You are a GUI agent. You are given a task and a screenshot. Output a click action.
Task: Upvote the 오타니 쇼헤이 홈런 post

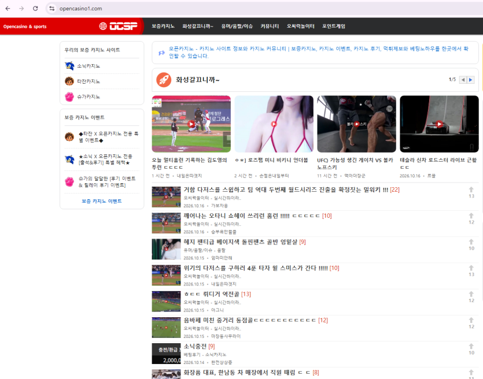(x=471, y=216)
